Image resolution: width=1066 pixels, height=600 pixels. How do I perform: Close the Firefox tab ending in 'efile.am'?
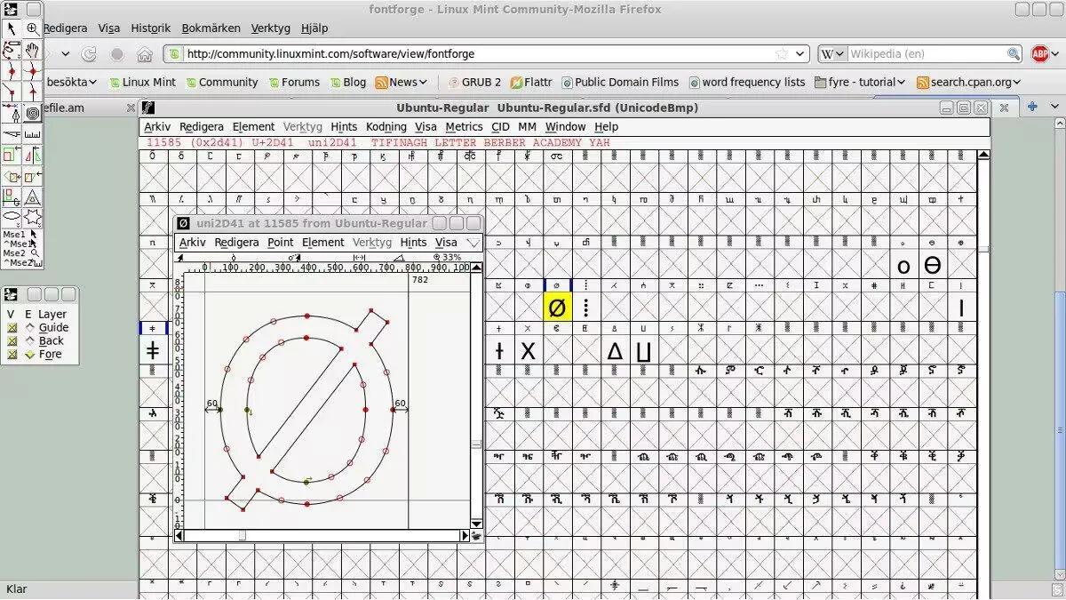coord(132,108)
